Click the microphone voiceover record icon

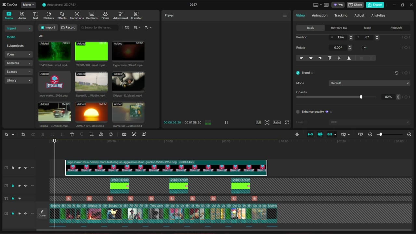pyautogui.click(x=297, y=135)
